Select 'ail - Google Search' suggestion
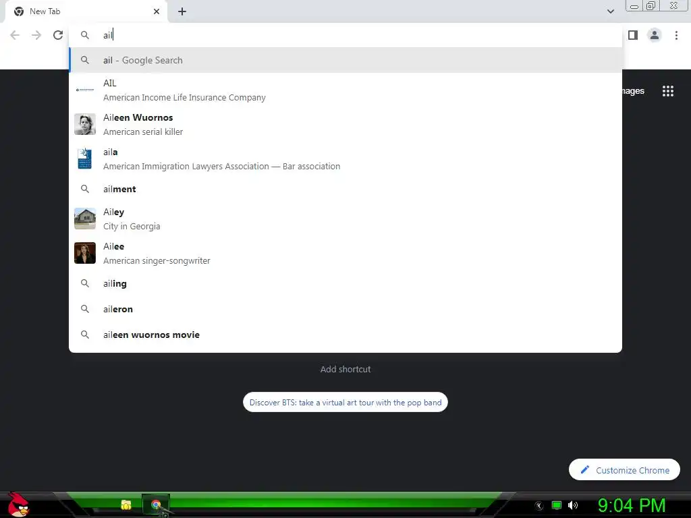The width and height of the screenshot is (691, 518). click(345, 60)
